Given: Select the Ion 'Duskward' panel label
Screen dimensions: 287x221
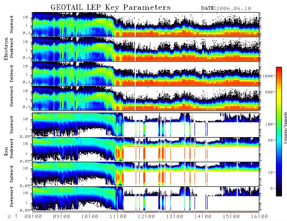Looking at the screenshot, I should [x=12, y=148].
